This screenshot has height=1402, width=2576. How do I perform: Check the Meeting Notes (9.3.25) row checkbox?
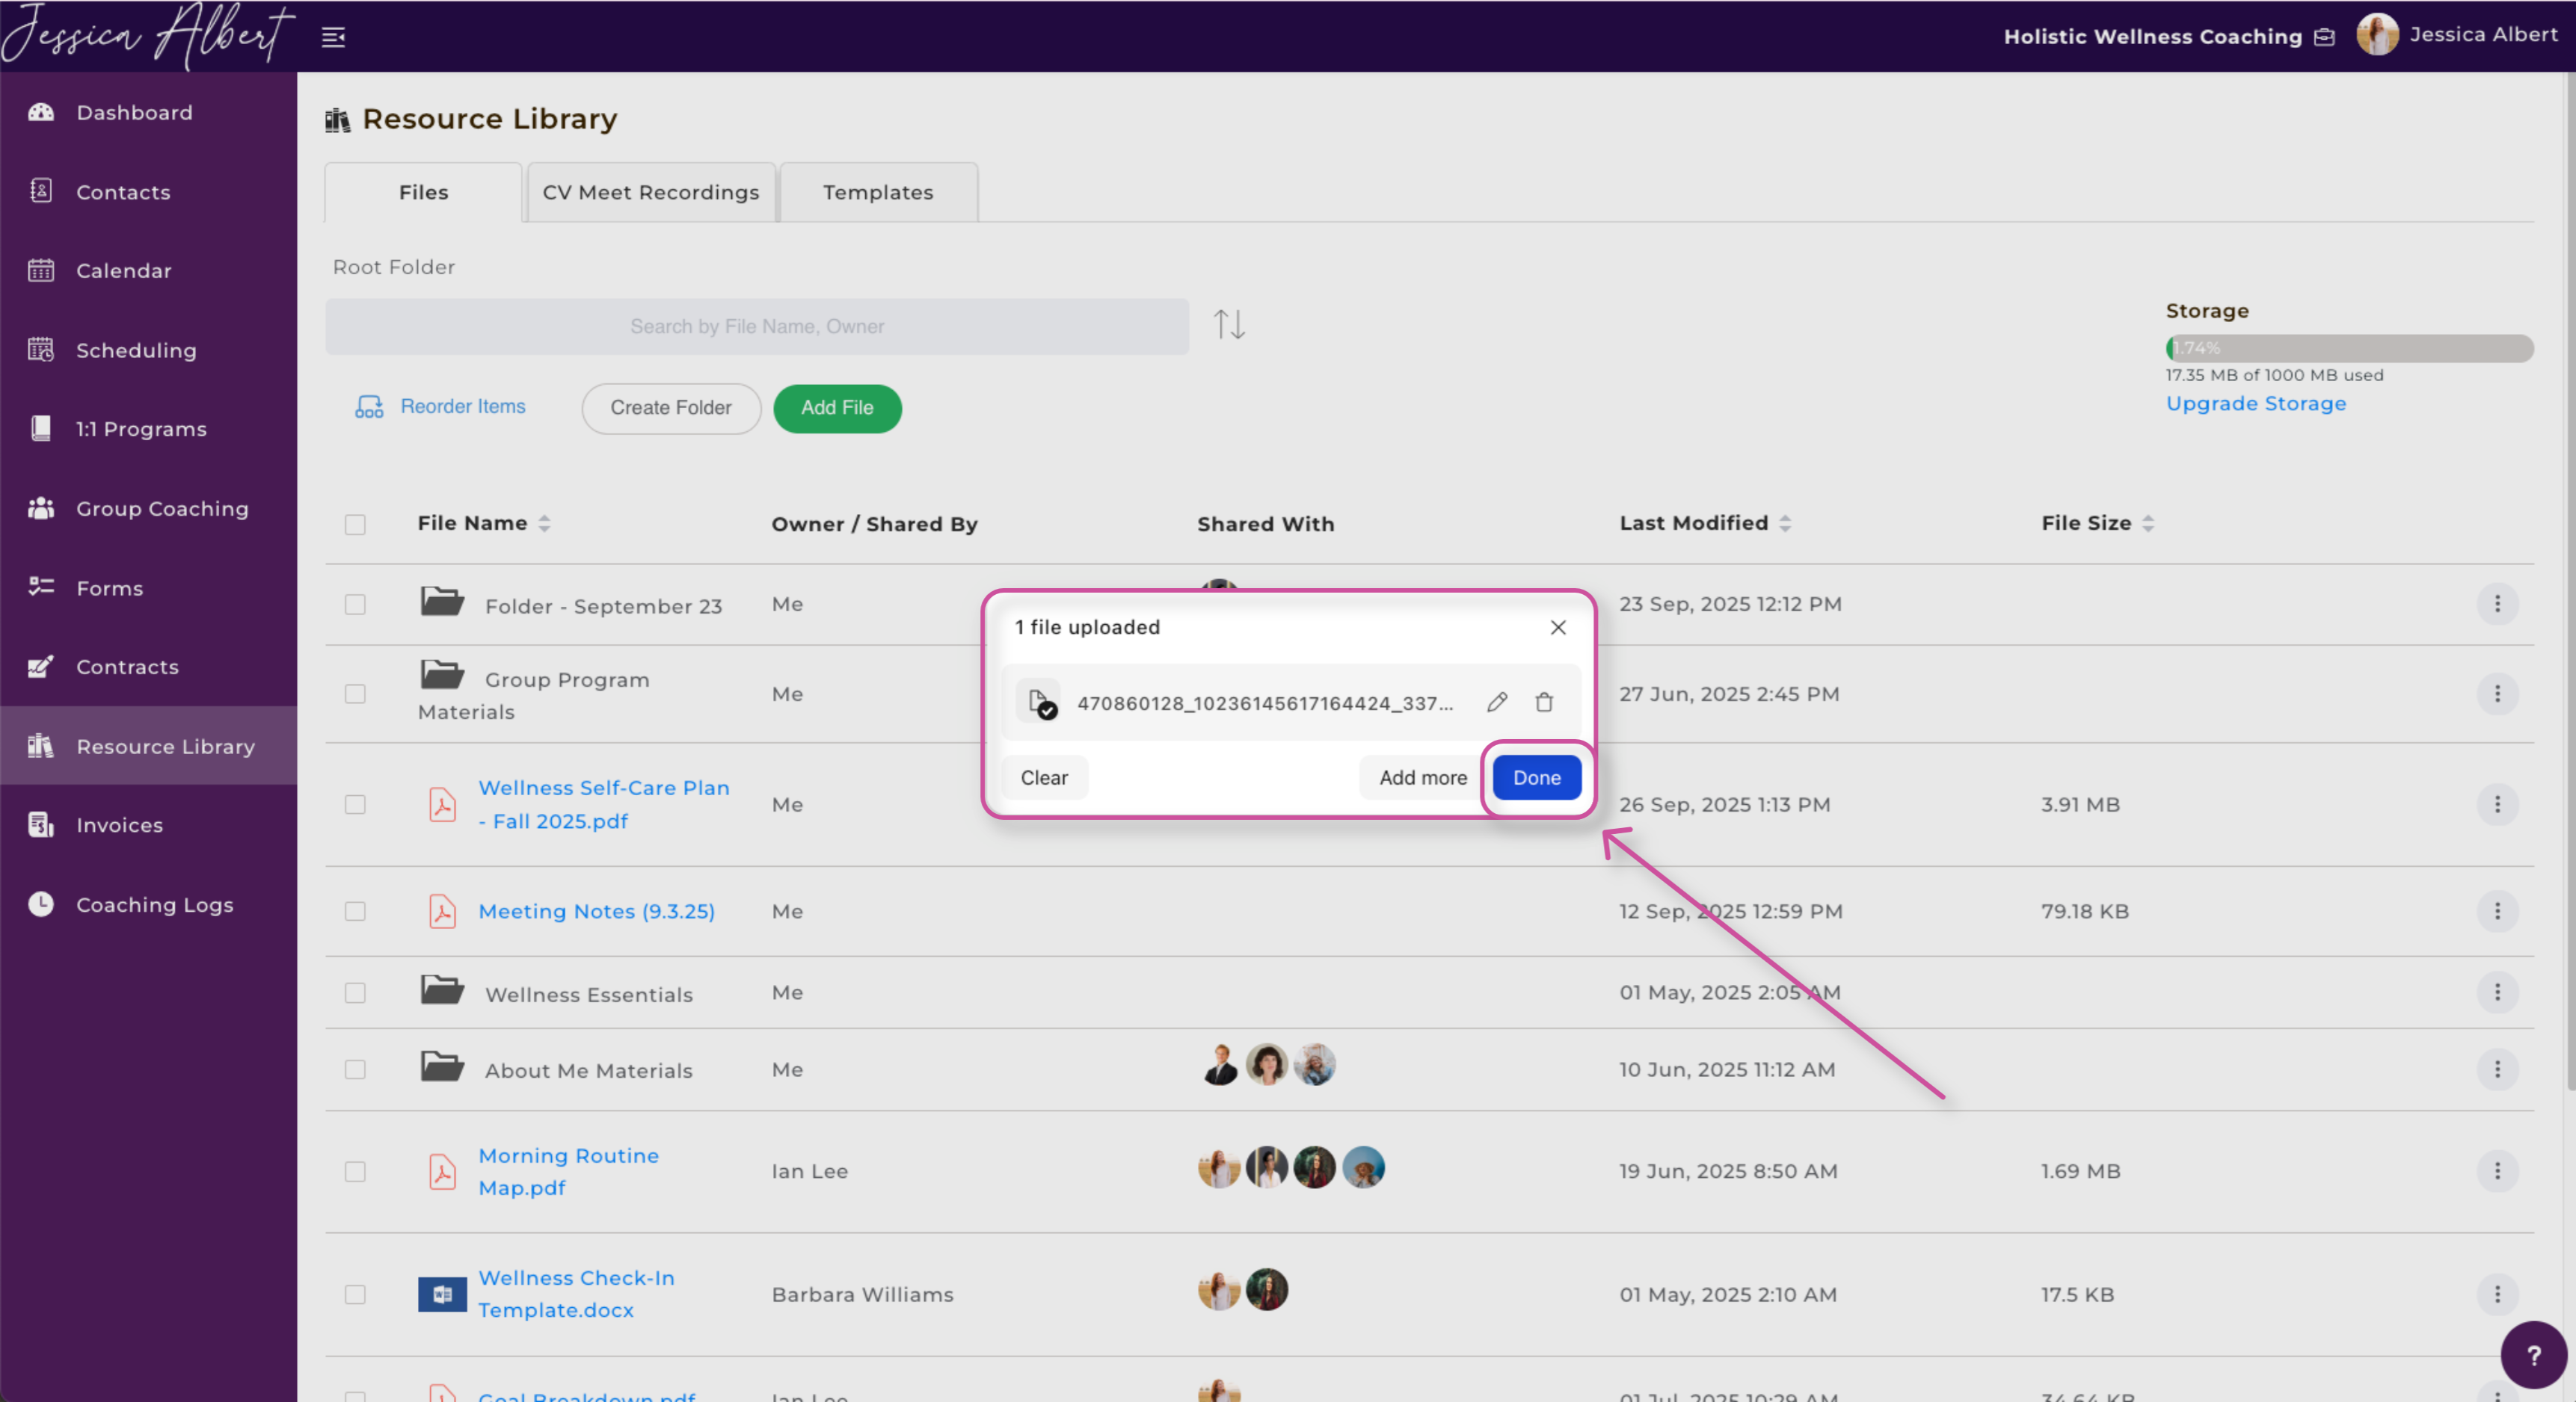tap(355, 911)
